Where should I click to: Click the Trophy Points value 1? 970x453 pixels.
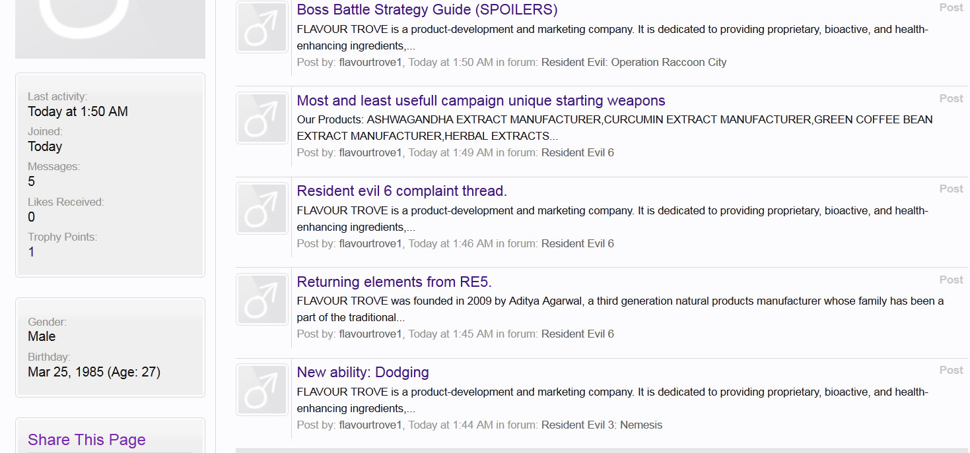click(32, 252)
